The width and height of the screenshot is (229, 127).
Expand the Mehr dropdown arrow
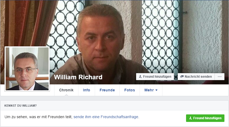[157, 90]
